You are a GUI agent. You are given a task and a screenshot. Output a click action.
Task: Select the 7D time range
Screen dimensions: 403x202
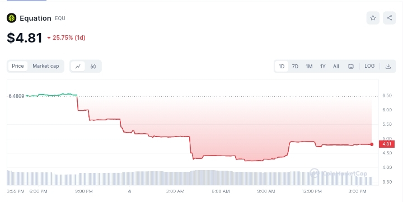coord(295,66)
